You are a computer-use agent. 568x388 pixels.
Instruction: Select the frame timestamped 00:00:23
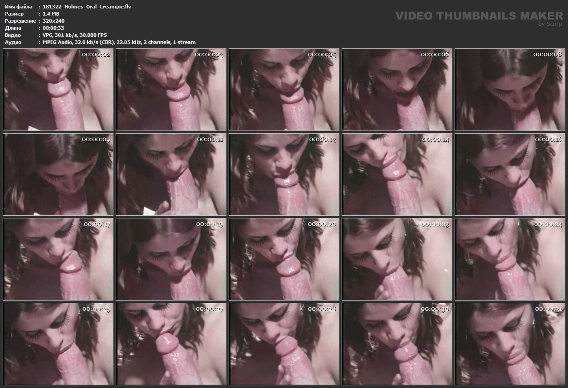pos(397,259)
